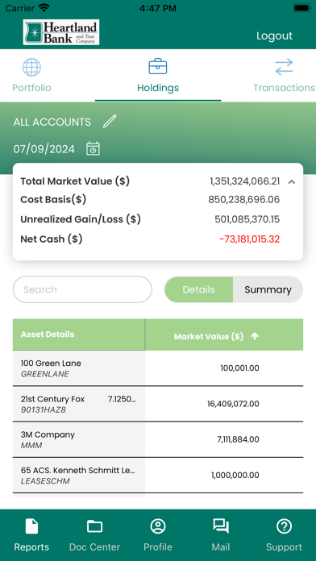Tap the Unrealized Gain/Loss value 501,085,370.15
Viewport: 316px width, 561px height.
(247, 219)
